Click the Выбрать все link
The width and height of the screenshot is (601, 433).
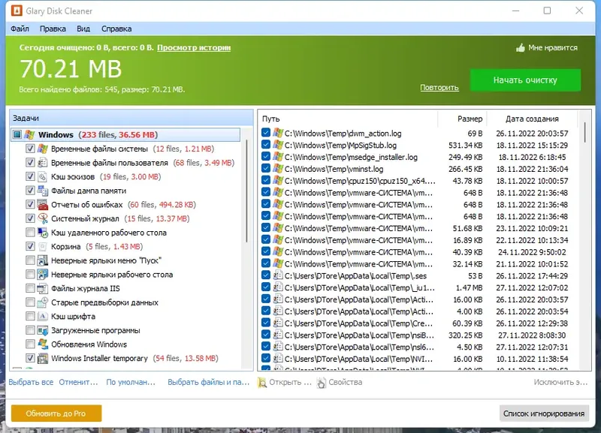[x=31, y=382]
